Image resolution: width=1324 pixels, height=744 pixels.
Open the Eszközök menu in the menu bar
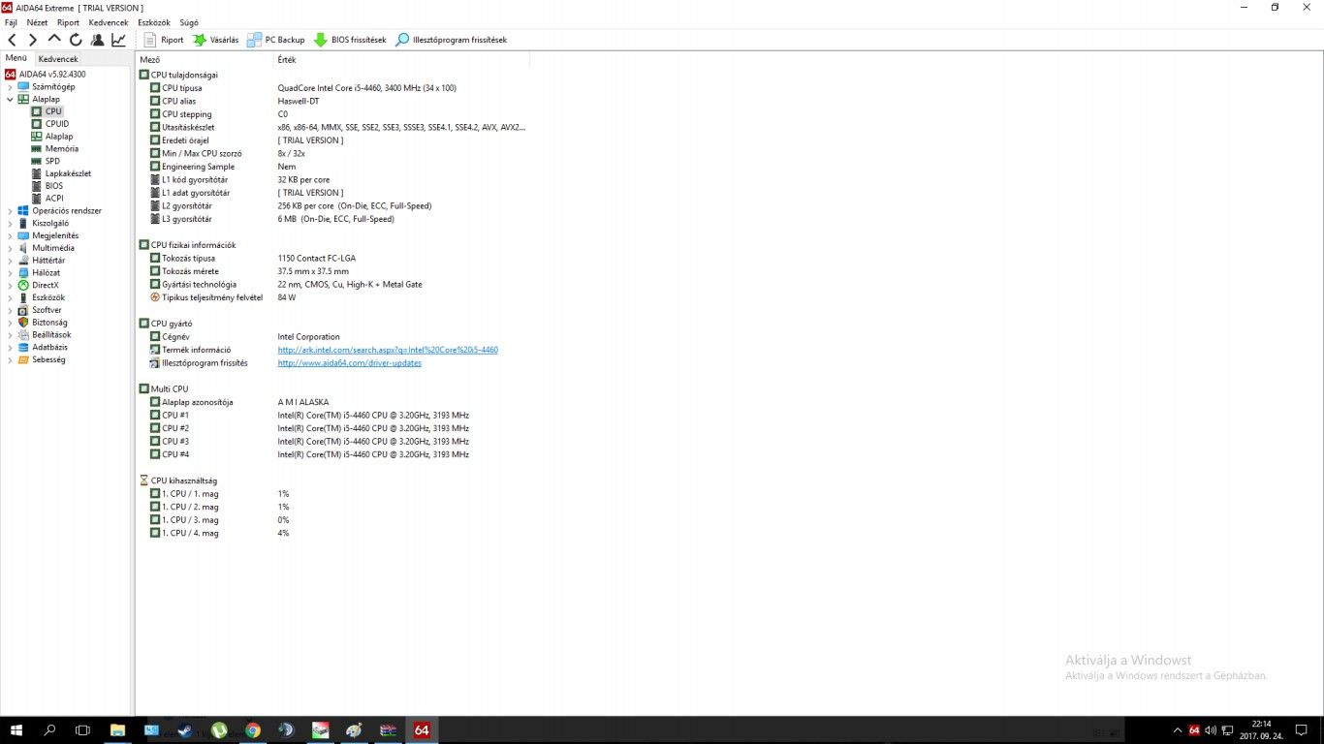(x=154, y=22)
